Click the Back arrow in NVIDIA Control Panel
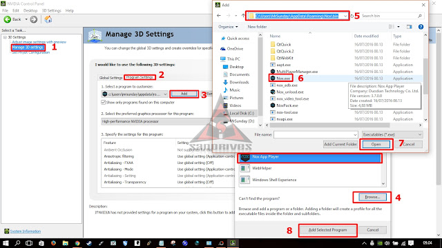The width and height of the screenshot is (442, 248). point(8,19)
